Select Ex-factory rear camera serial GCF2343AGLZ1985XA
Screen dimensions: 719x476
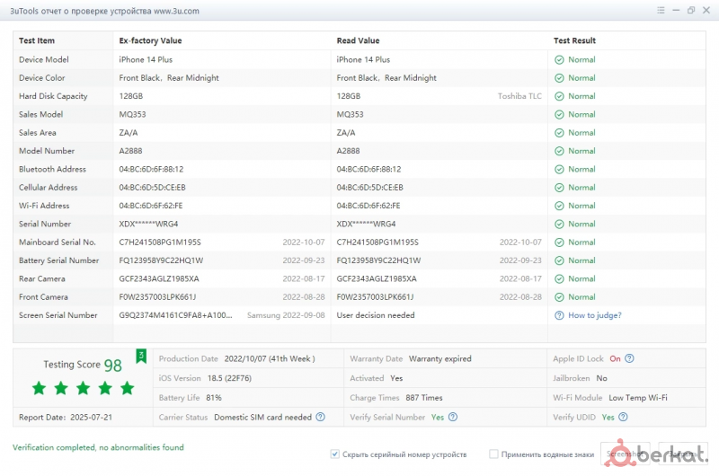point(159,279)
